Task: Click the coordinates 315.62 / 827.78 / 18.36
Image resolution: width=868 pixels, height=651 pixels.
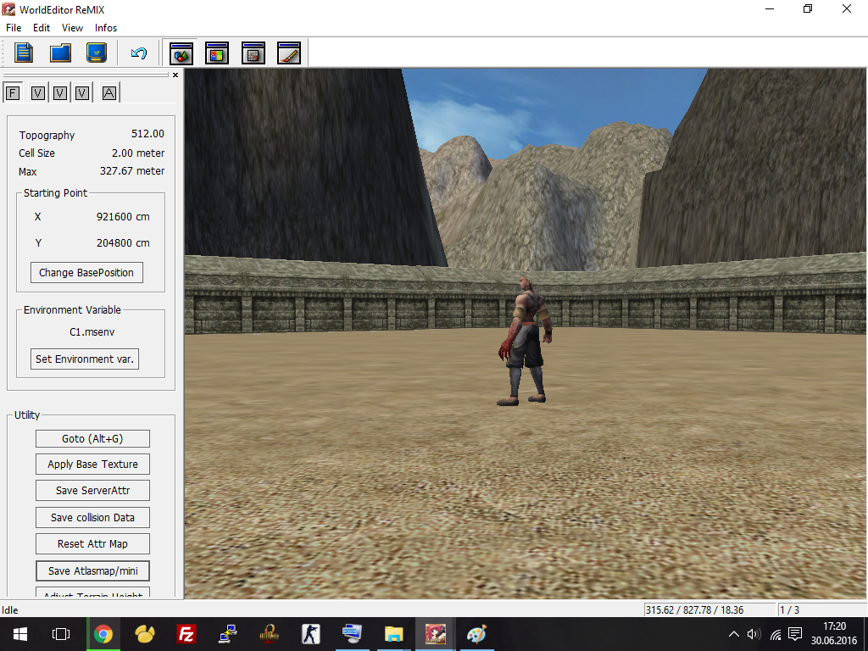Action: pos(694,610)
